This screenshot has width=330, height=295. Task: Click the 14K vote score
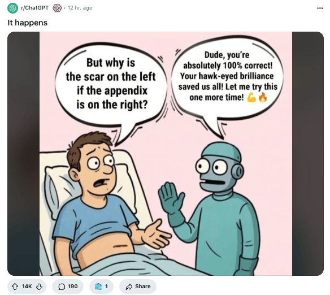(x=27, y=287)
